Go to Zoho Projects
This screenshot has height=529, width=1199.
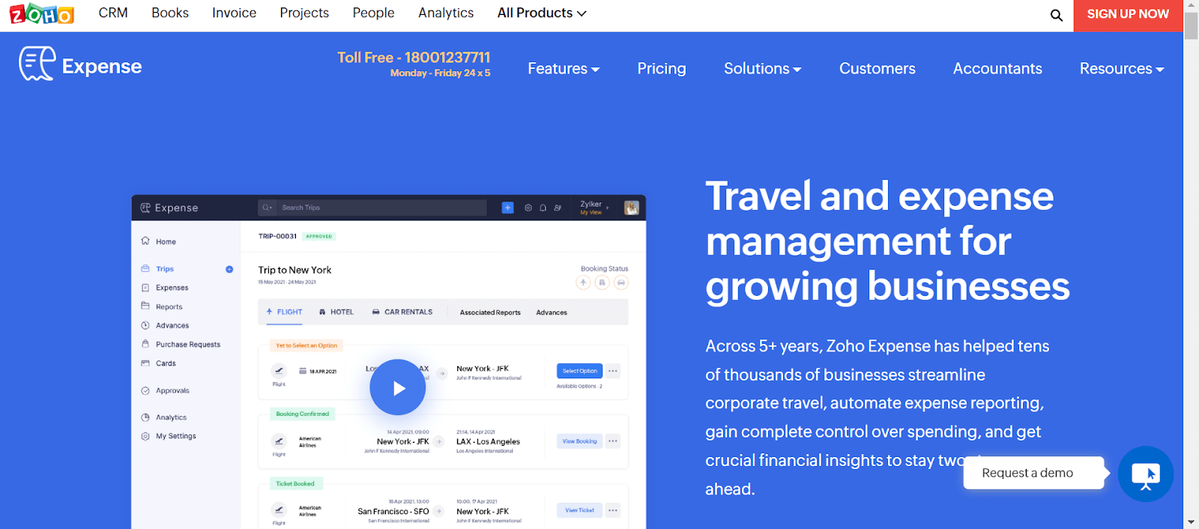pyautogui.click(x=304, y=13)
